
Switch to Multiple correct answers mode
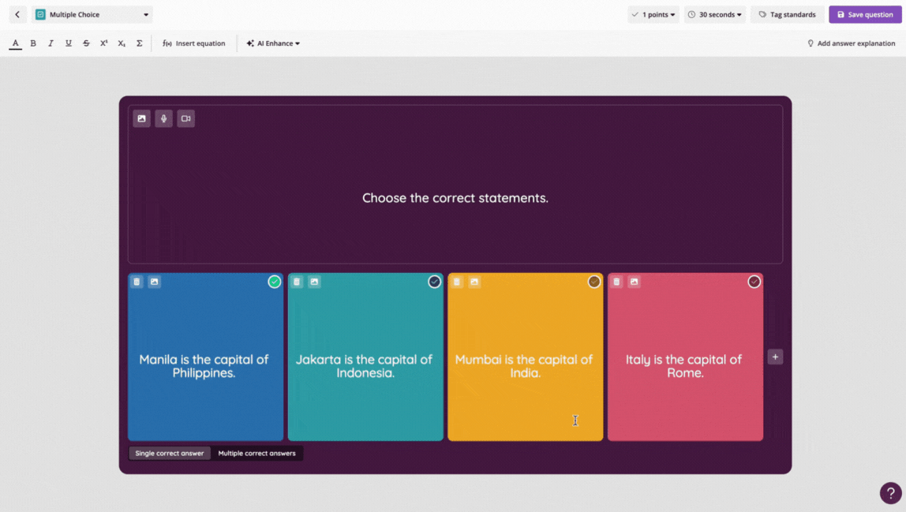point(256,453)
